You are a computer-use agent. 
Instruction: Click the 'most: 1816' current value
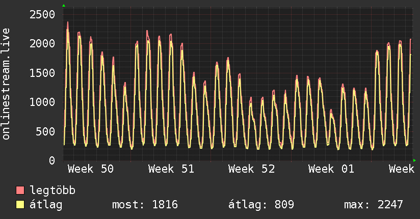tap(145, 205)
